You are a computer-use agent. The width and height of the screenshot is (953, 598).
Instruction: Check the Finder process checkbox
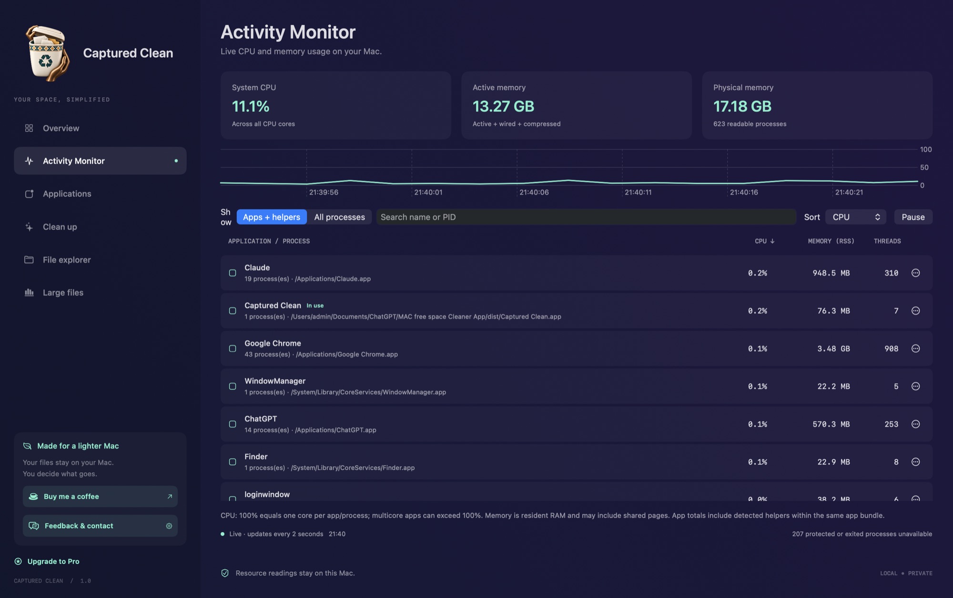(x=233, y=462)
